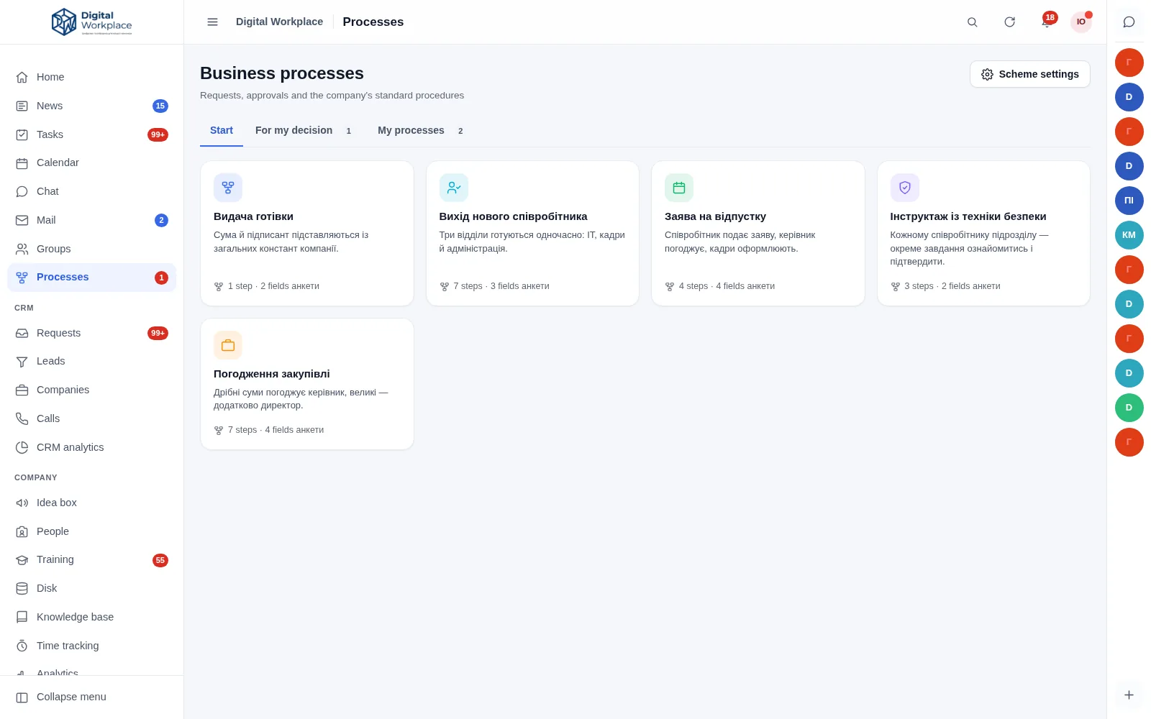Click the refresh icon in header

click(x=1009, y=22)
